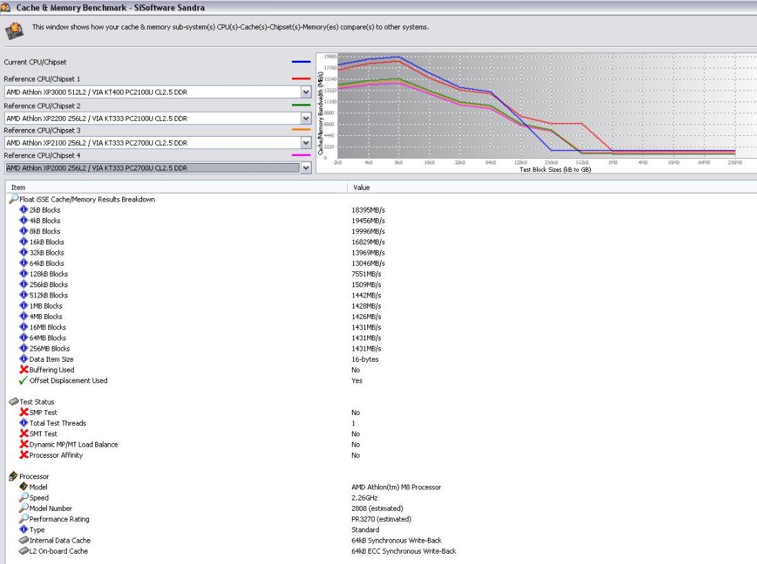Click red X icon beside SMP Test

point(23,412)
